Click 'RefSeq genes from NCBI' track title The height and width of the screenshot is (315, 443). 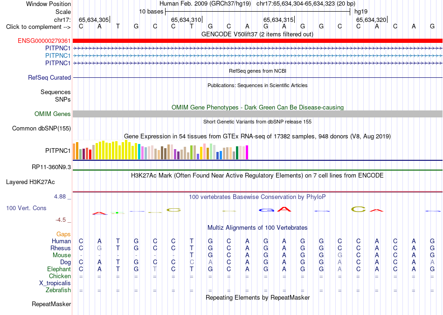257,71
